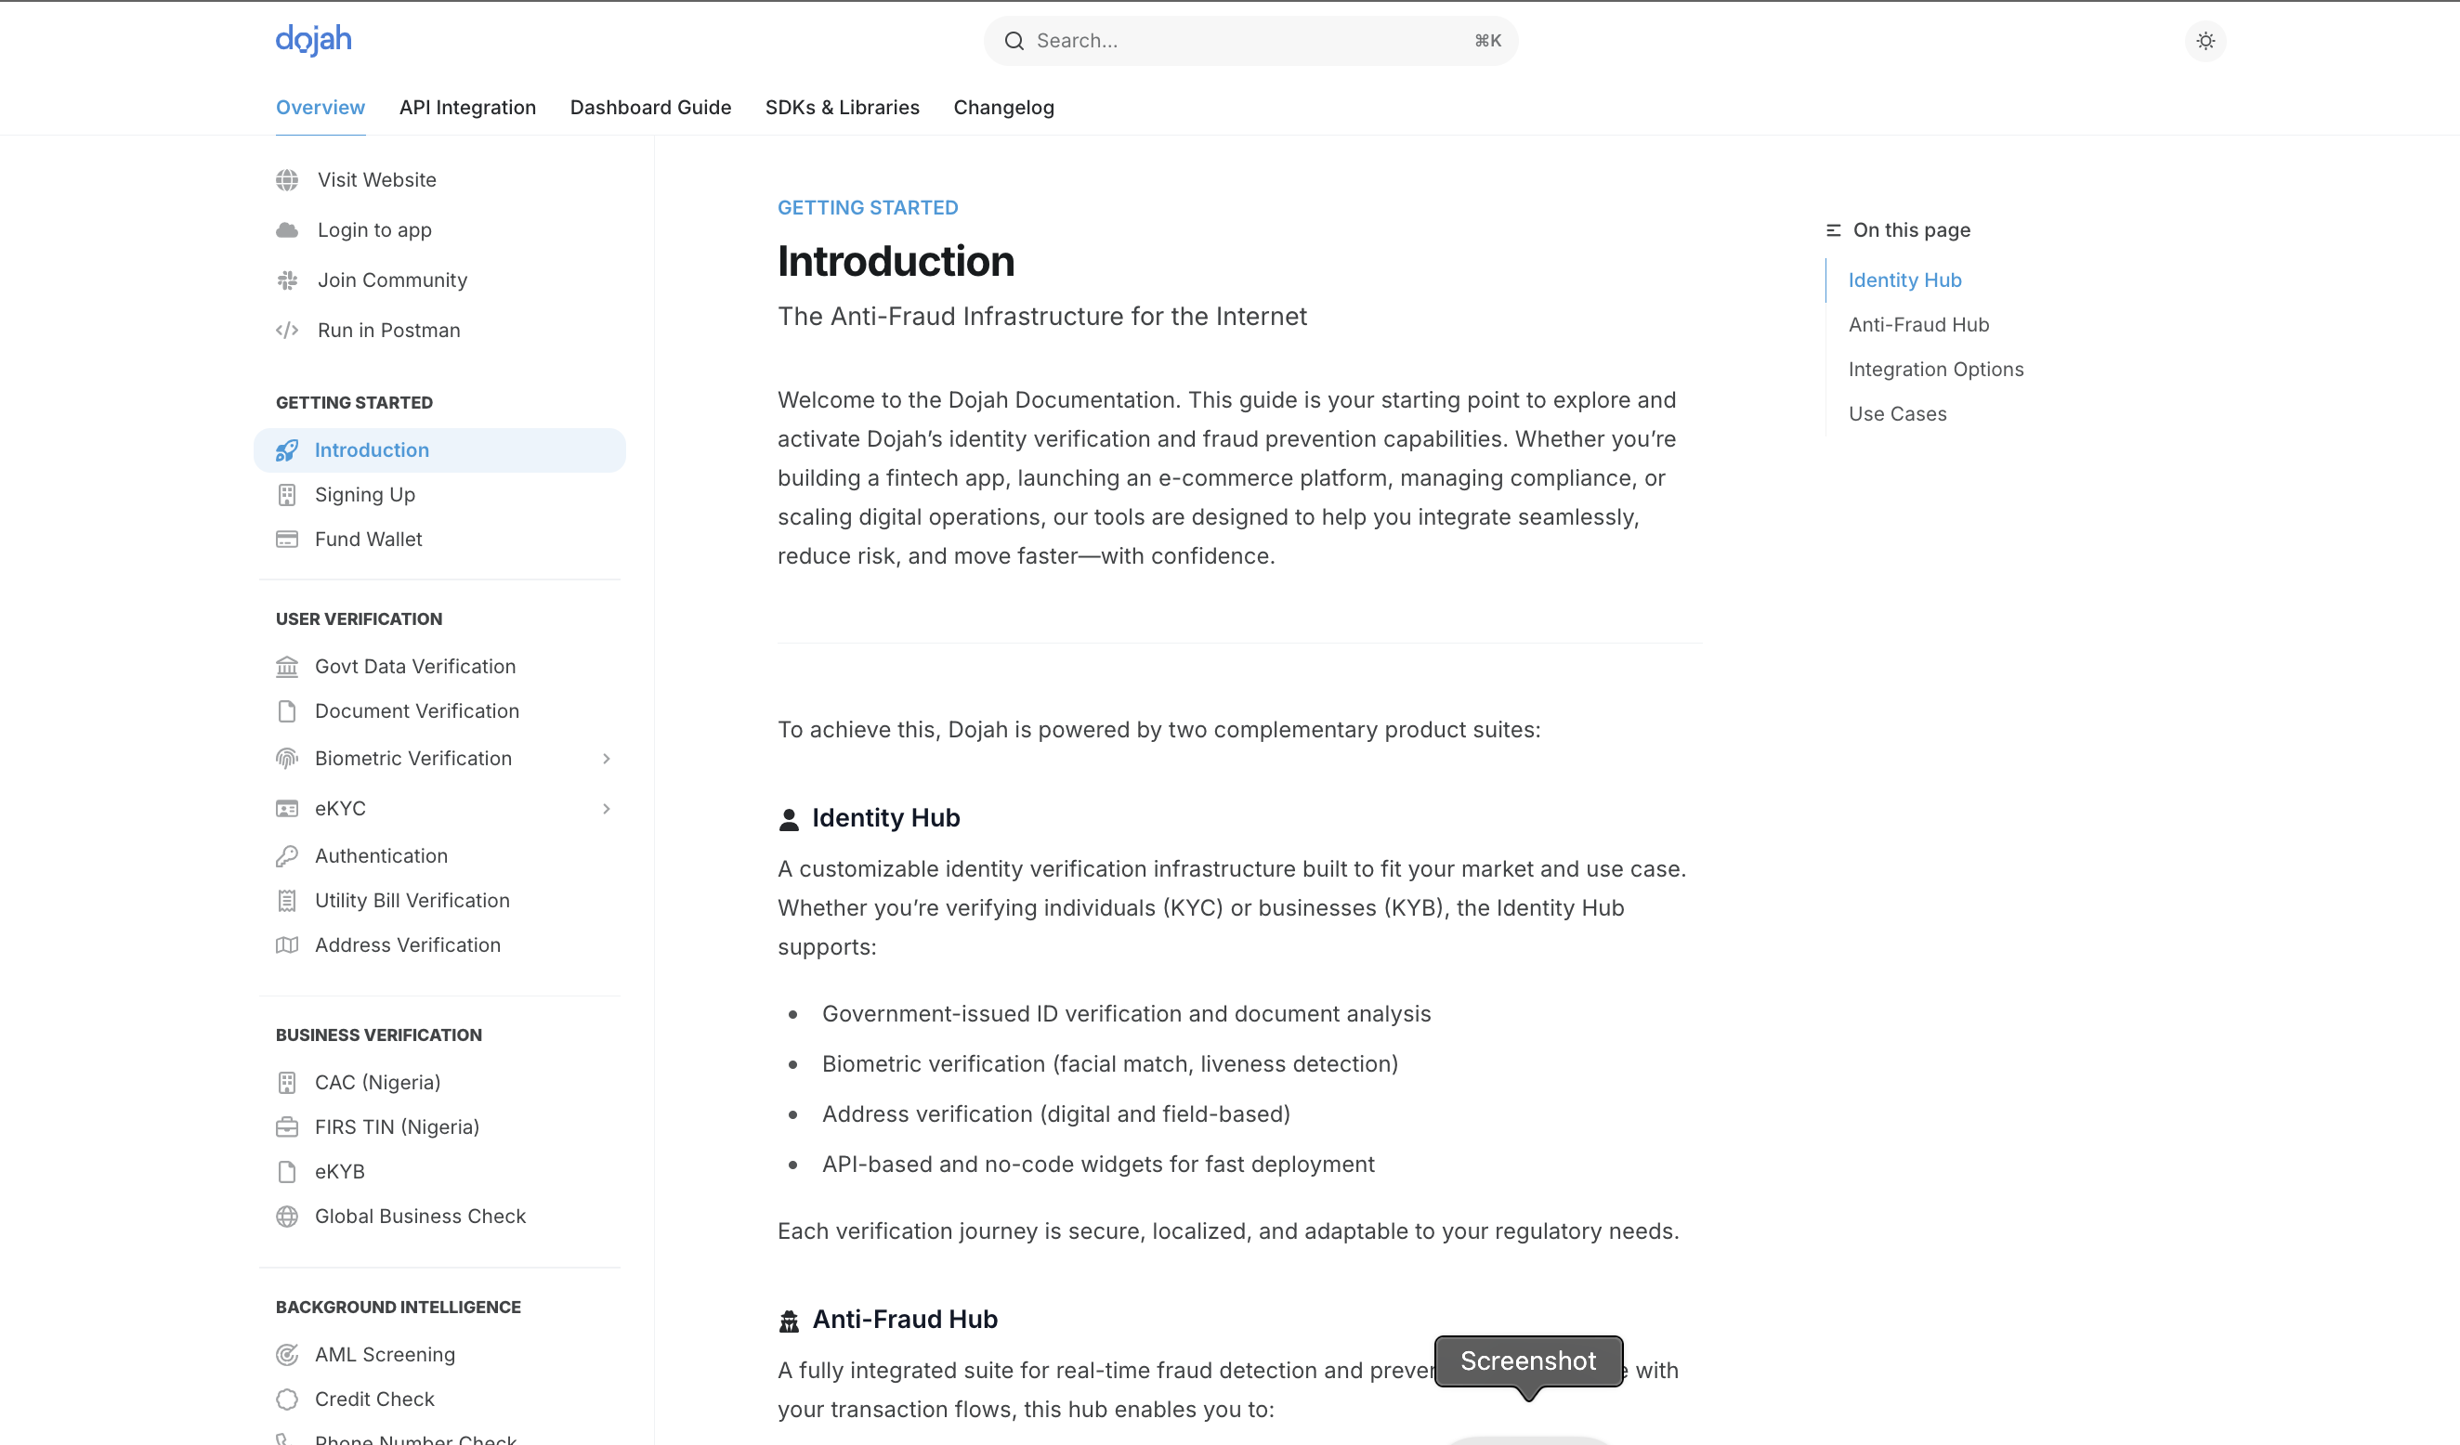Image resolution: width=2460 pixels, height=1445 pixels.
Task: Open the SDKs & Libraries tab
Action: pyautogui.click(x=842, y=108)
